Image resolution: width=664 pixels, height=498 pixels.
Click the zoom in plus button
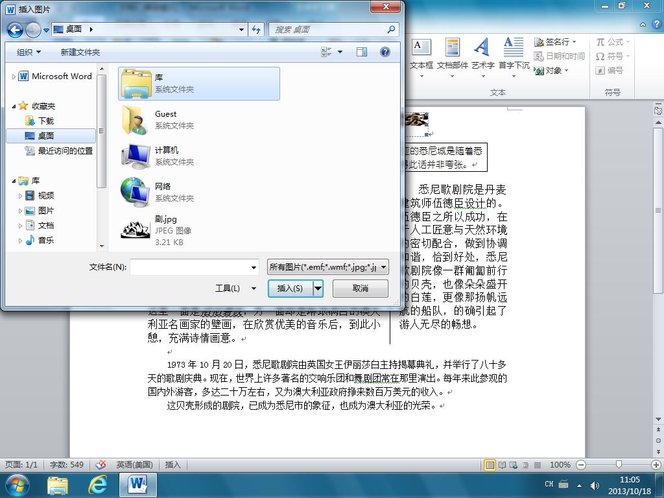click(x=656, y=465)
